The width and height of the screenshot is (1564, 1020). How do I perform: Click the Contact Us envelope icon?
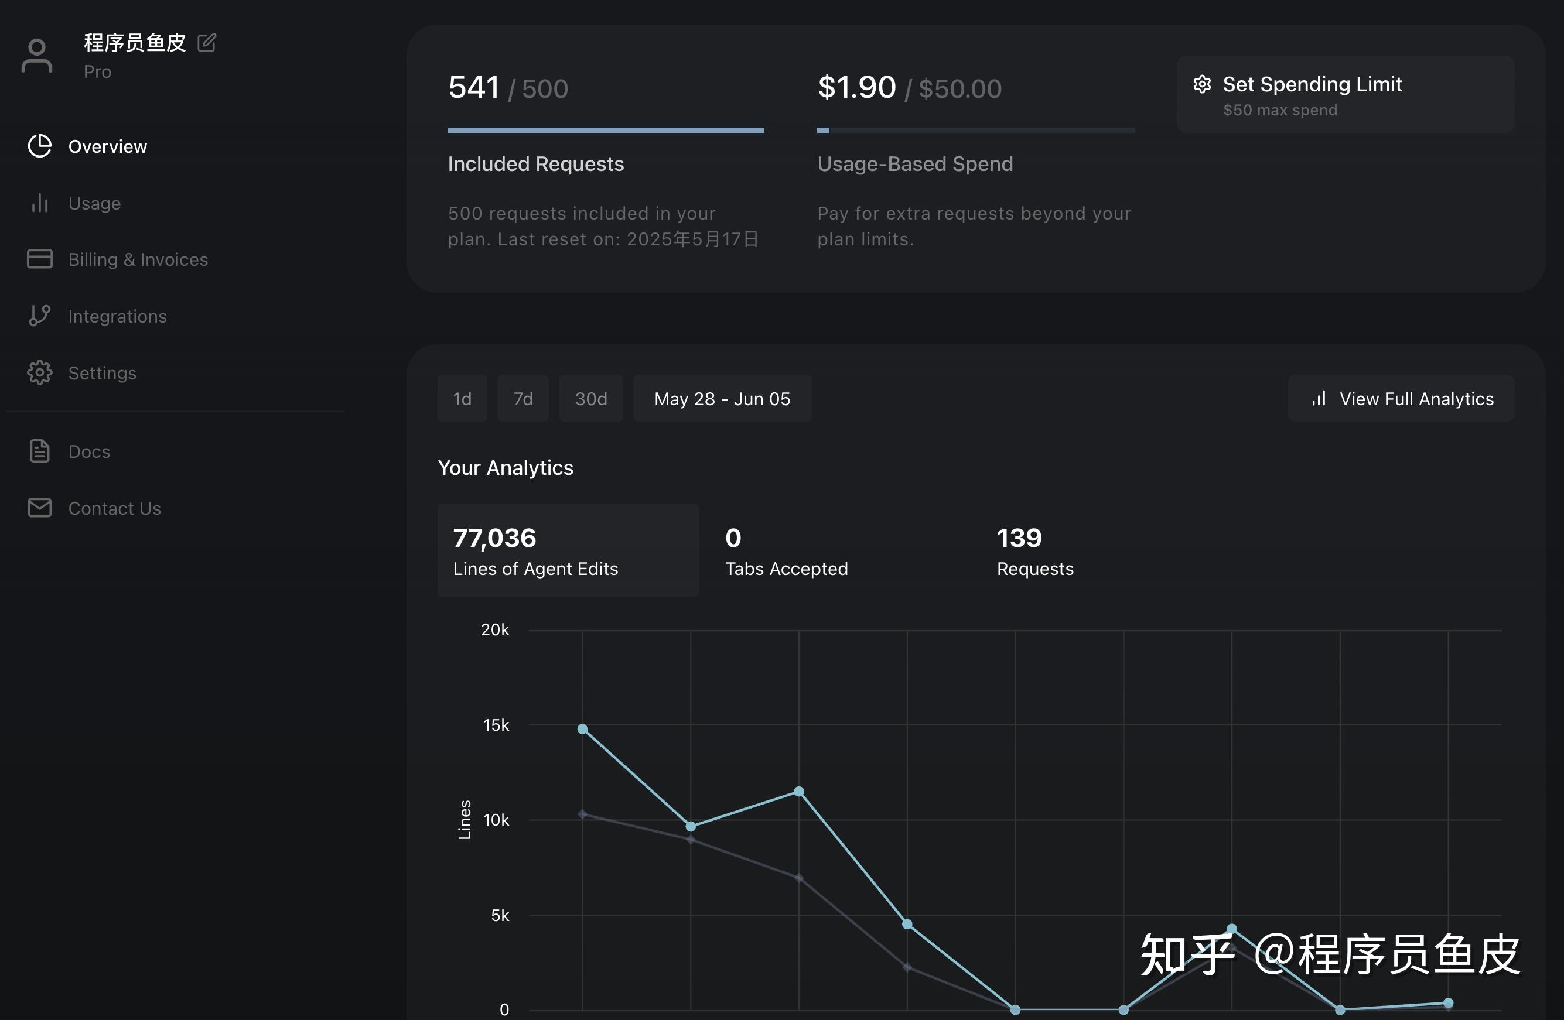tap(39, 508)
